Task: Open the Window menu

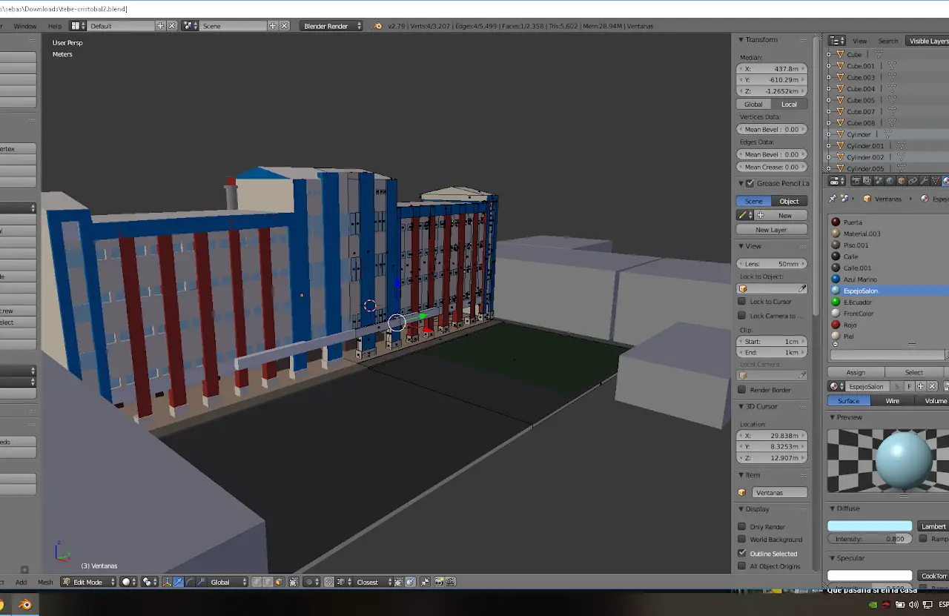Action: (x=25, y=26)
